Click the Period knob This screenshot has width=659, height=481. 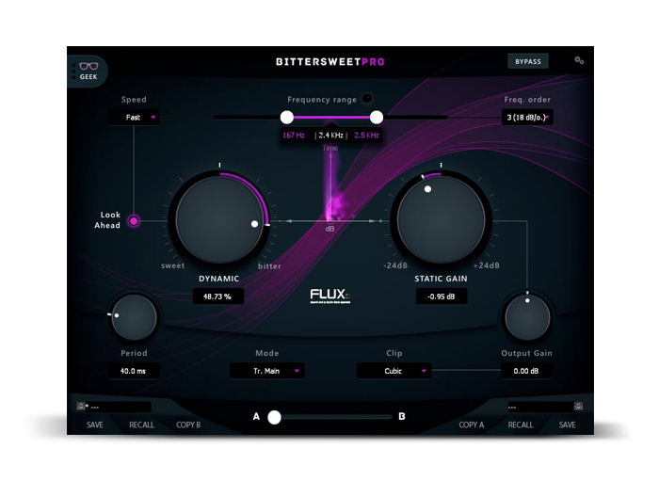pos(134,317)
